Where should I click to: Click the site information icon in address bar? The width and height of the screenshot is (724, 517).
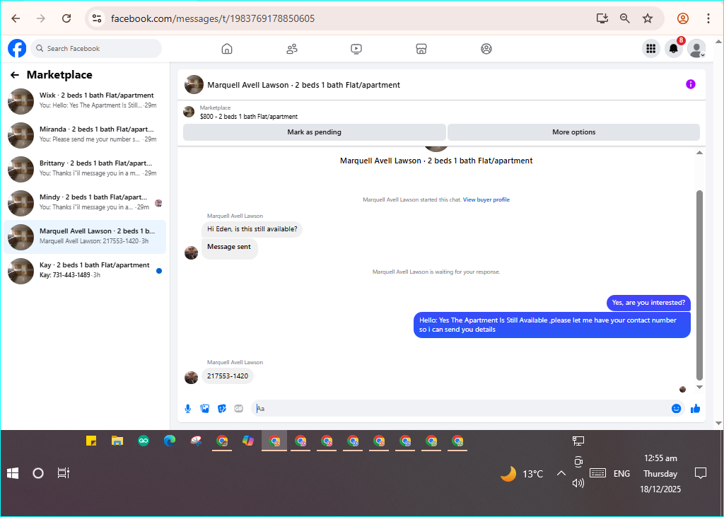point(96,18)
